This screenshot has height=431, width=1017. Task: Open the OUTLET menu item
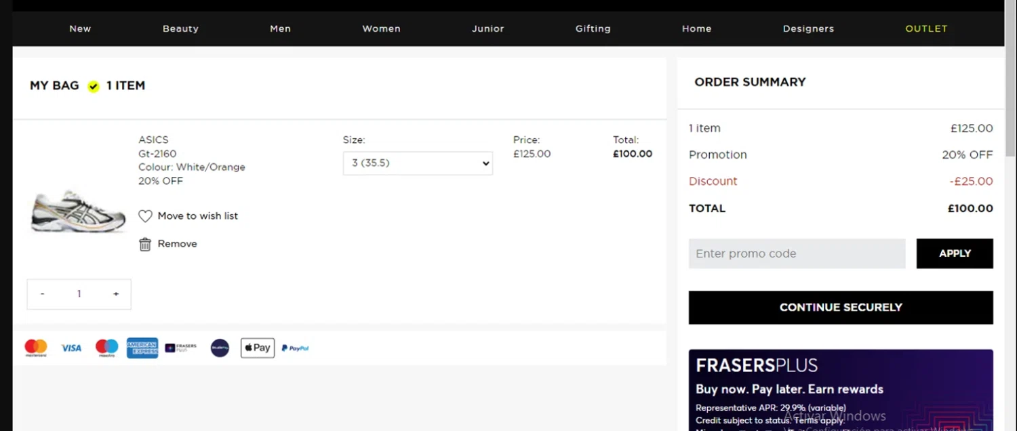pos(926,28)
